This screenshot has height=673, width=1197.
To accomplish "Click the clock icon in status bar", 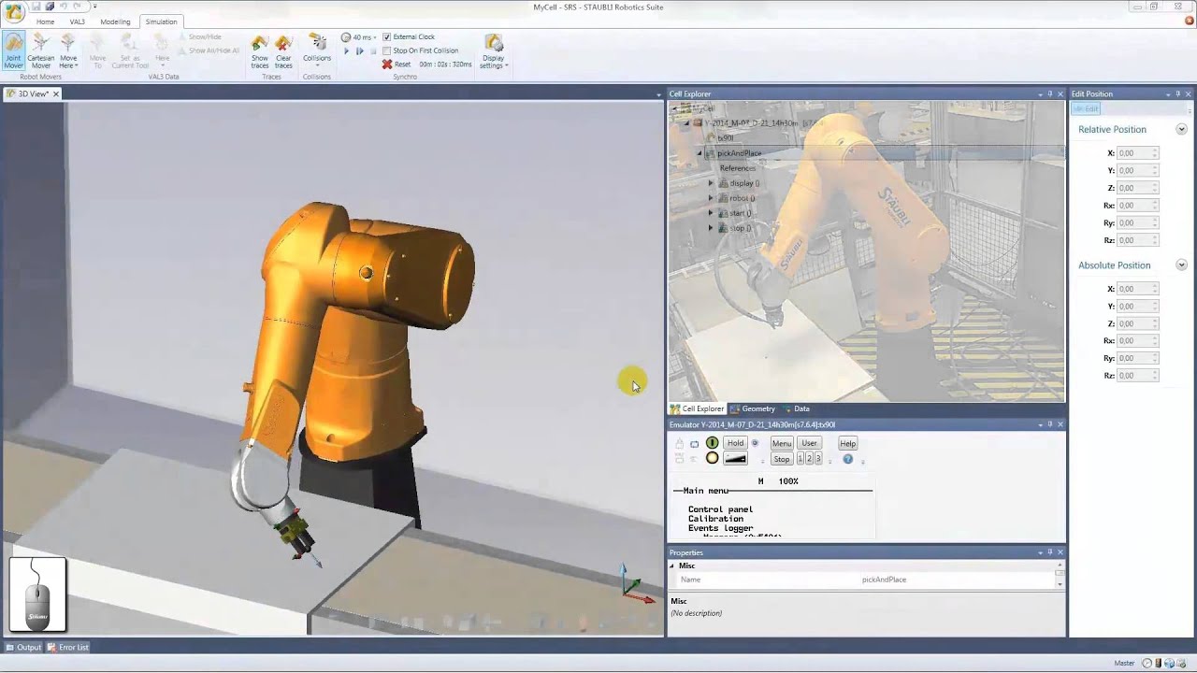I will [x=1147, y=663].
